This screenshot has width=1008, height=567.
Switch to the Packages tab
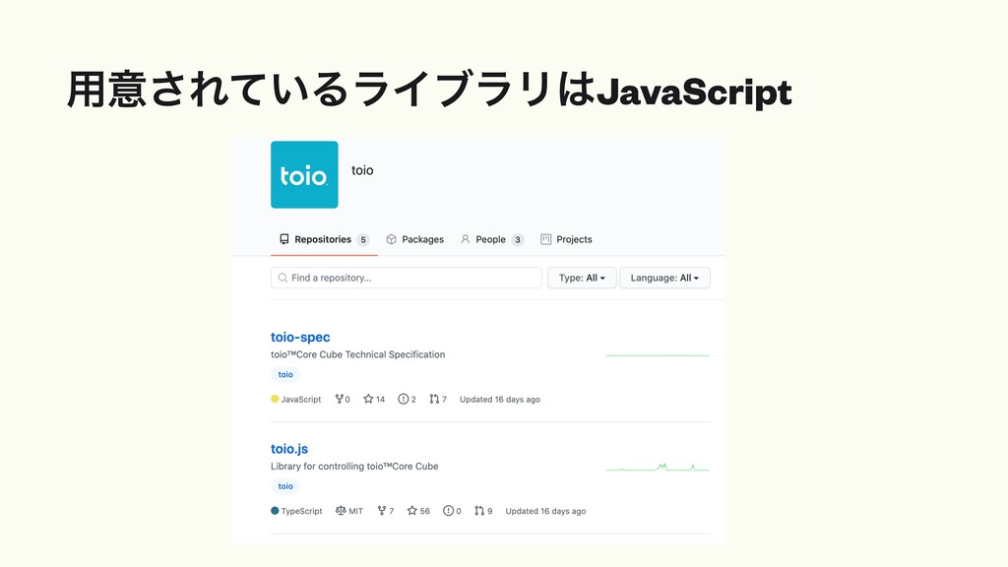click(x=414, y=239)
